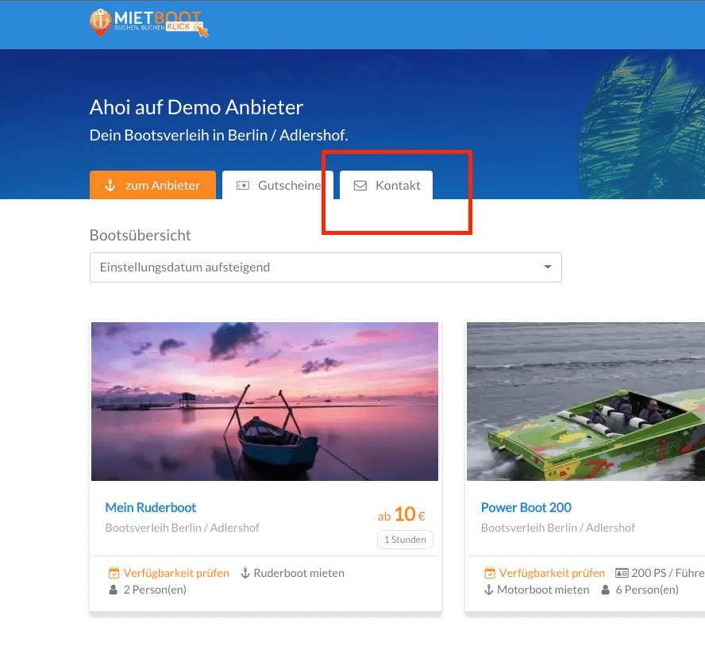Click the ID card icon beside 200 PS
Viewport: 705px width, 646px height.
[622, 573]
